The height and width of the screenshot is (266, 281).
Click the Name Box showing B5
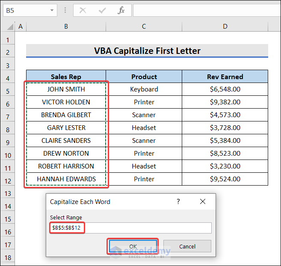click(x=30, y=10)
